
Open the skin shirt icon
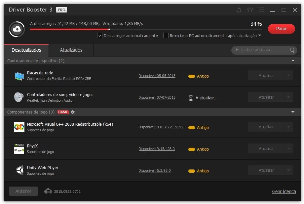coord(250,10)
